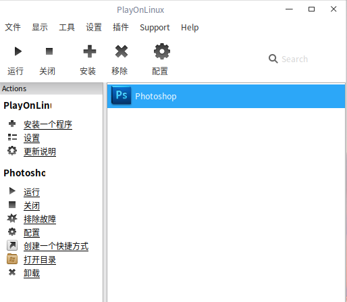The width and height of the screenshot is (347, 302).
Task: Open the 打开目录 link
Action: pyautogui.click(x=40, y=259)
